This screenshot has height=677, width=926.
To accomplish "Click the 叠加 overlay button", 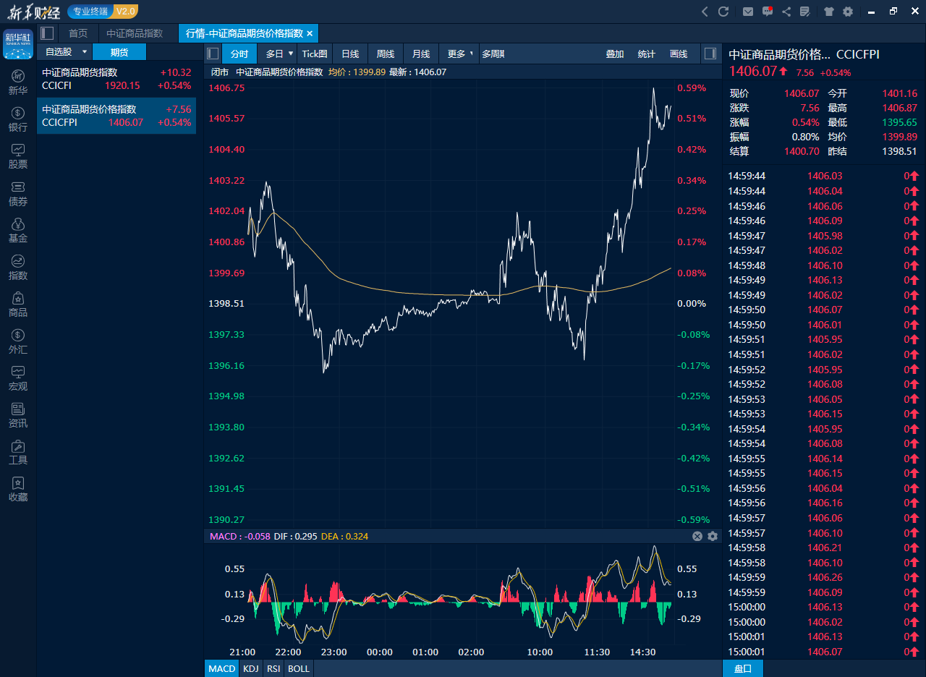I will point(615,54).
